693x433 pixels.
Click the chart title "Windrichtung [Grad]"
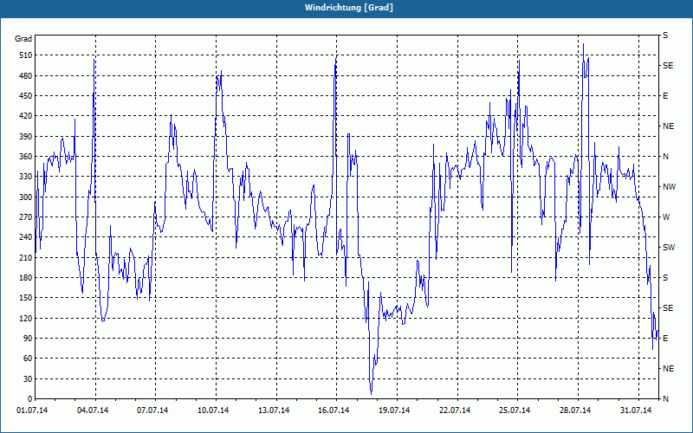point(349,8)
